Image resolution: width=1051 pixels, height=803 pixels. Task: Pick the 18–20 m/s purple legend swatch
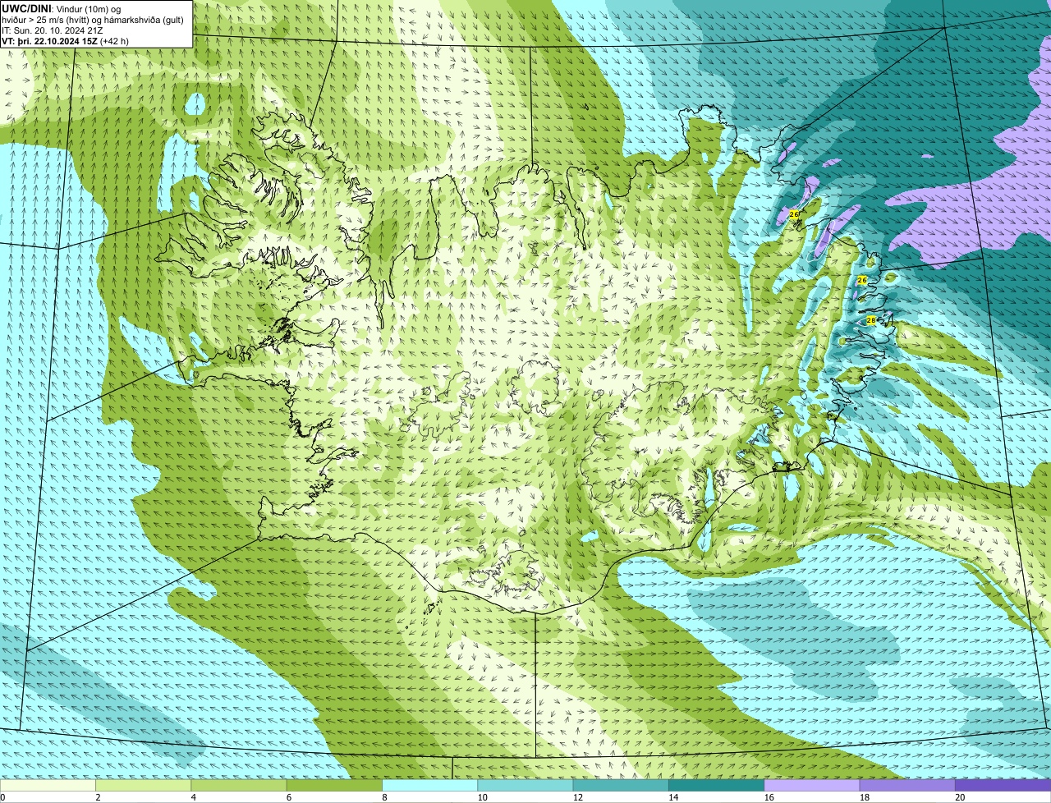coord(907,785)
